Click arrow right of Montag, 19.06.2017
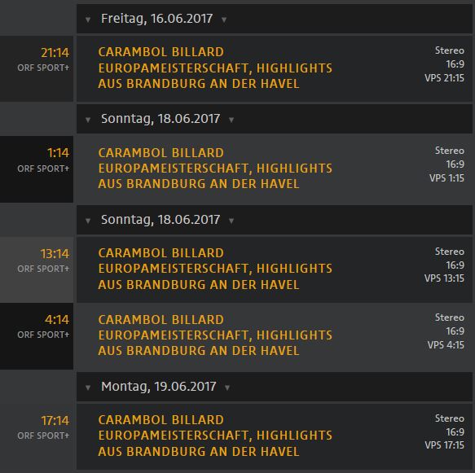Screen dimensions: 475x473 227,388
